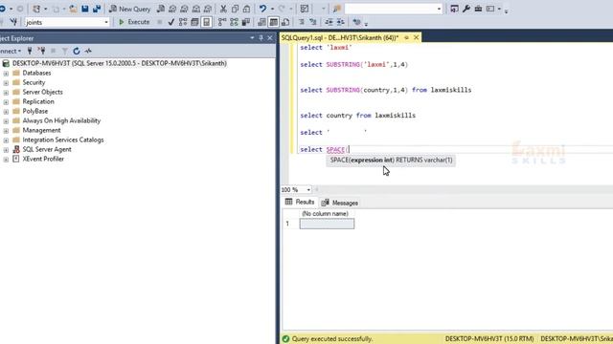Expand the SQL Server Agent node
The height and width of the screenshot is (344, 613).
click(6, 150)
